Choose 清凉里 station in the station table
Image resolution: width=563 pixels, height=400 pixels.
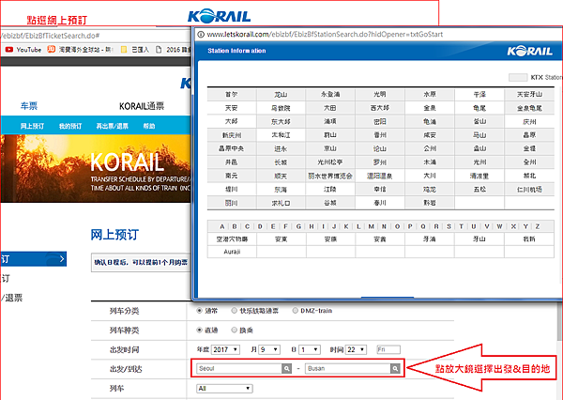click(479, 176)
